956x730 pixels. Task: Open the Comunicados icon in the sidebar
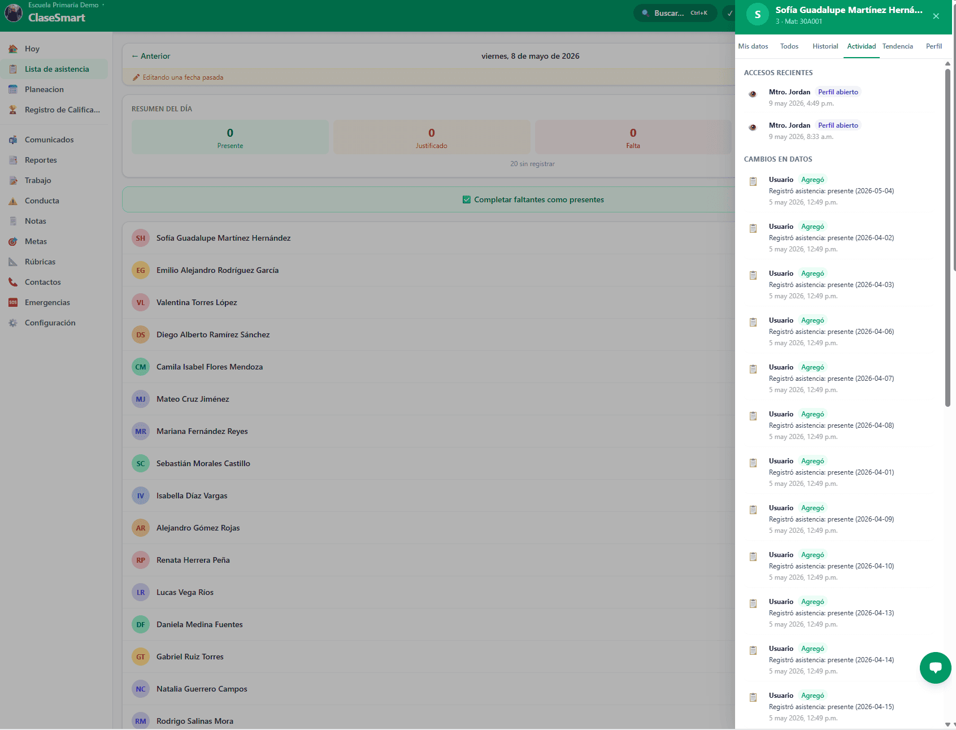pos(13,140)
